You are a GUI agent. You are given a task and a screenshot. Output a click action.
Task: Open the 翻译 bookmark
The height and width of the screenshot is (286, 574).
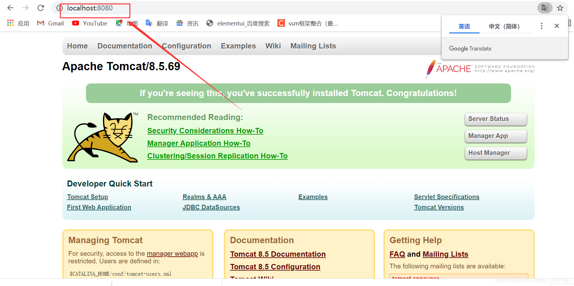157,23
